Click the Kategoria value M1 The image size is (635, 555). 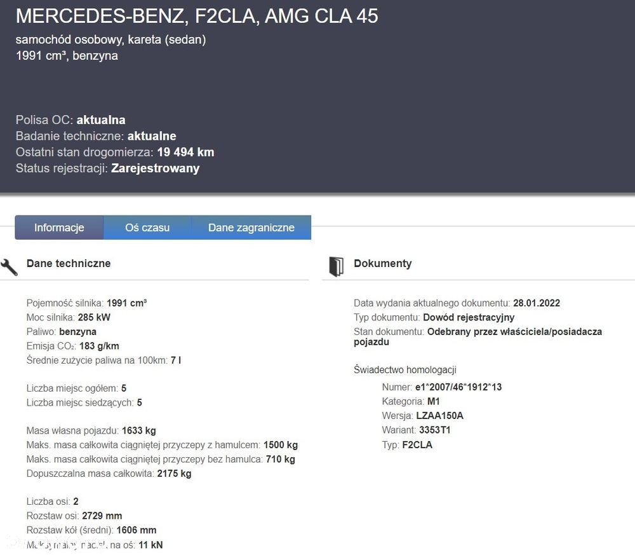pos(433,402)
